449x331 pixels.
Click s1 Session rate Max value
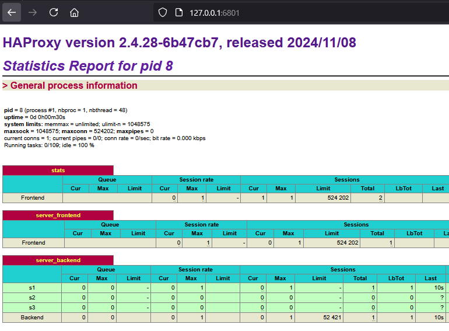202,288
